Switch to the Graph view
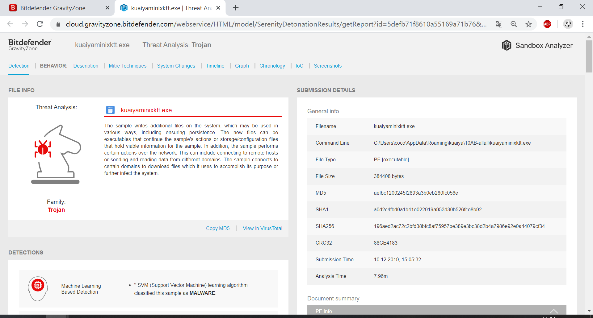Screen dimensions: 593x318 [242, 66]
